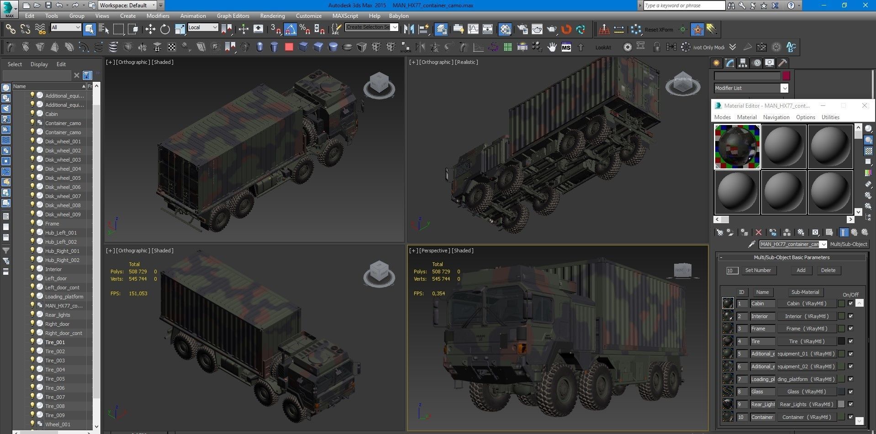The width and height of the screenshot is (876, 434).
Task: Click the Mirror tool icon
Action: [x=409, y=29]
